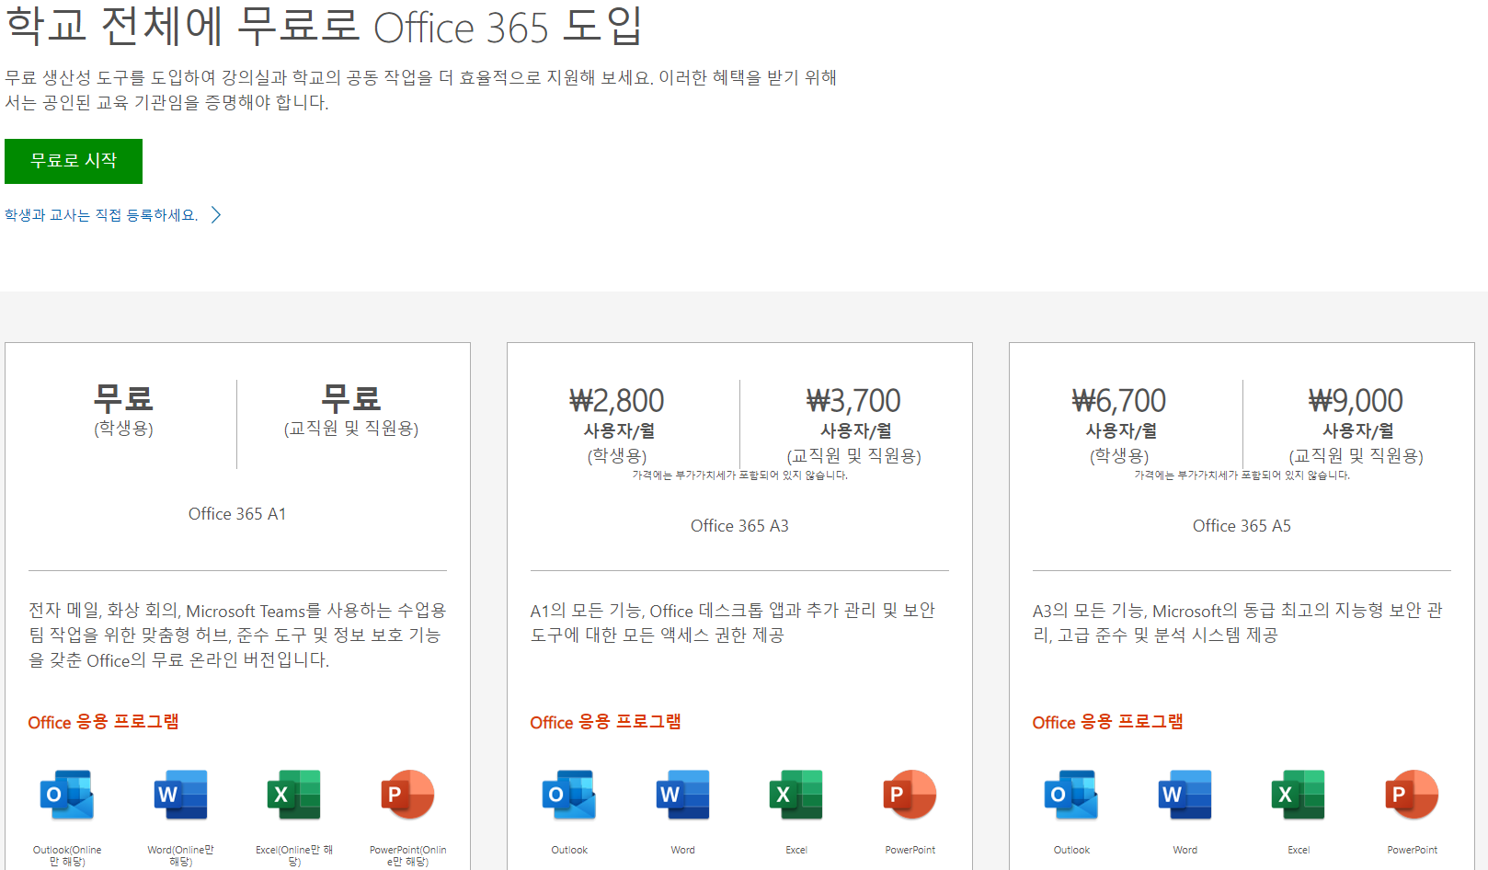The width and height of the screenshot is (1488, 870).
Task: Click the Outlook(Online만 해당) label in A1 card
Action: [x=67, y=855]
